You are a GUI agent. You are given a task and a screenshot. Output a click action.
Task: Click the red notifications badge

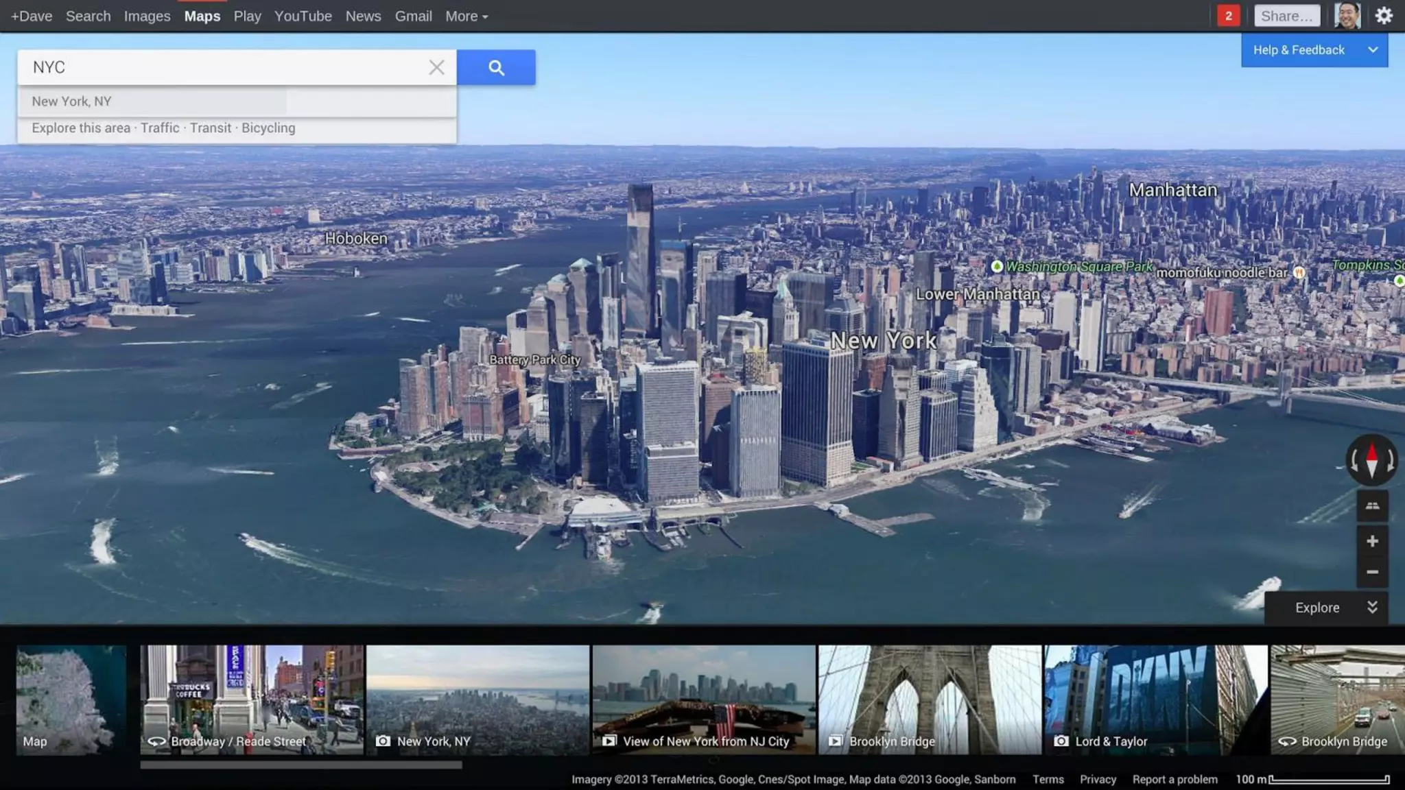pyautogui.click(x=1228, y=16)
